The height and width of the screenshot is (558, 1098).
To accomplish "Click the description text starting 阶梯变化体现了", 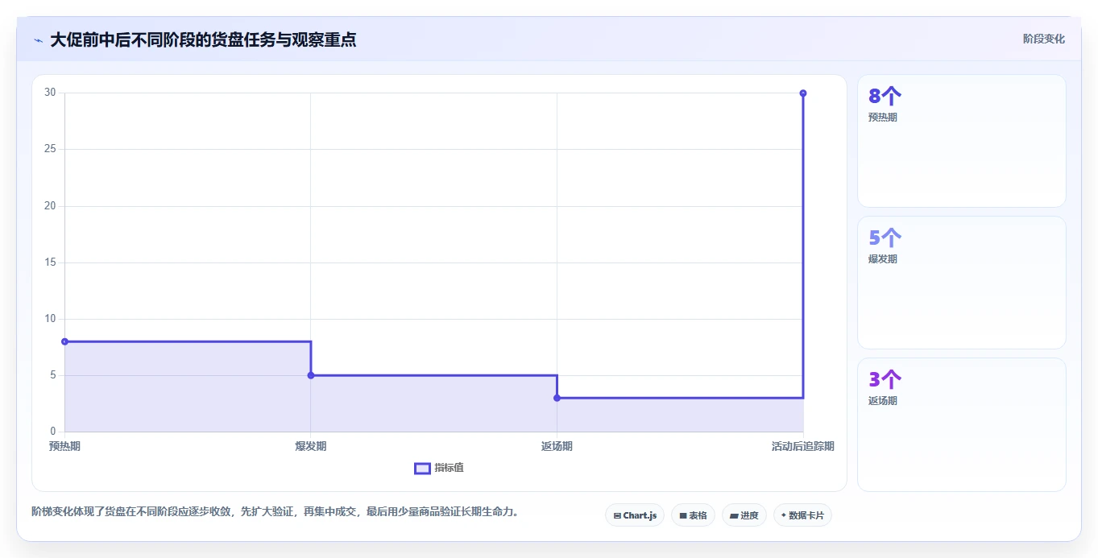I will tap(277, 511).
